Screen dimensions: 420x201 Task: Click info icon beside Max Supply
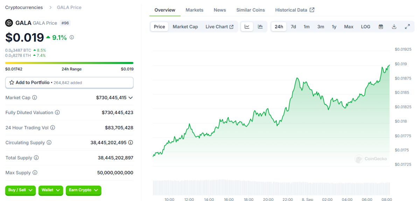35,173
